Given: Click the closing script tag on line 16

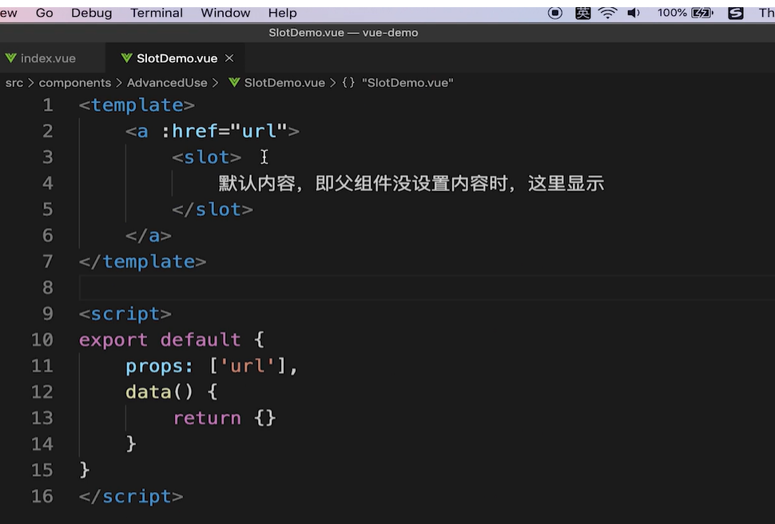Looking at the screenshot, I should point(131,496).
